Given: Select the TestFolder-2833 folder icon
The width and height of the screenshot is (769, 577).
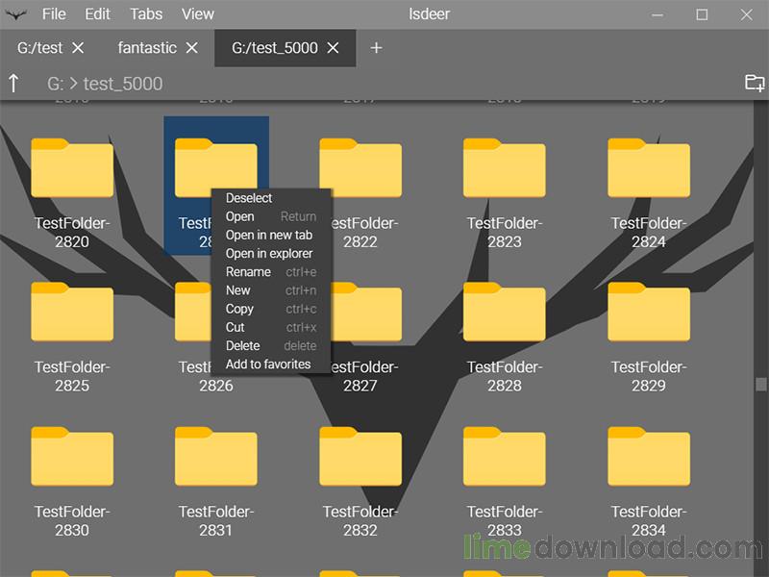Looking at the screenshot, I should [x=505, y=458].
